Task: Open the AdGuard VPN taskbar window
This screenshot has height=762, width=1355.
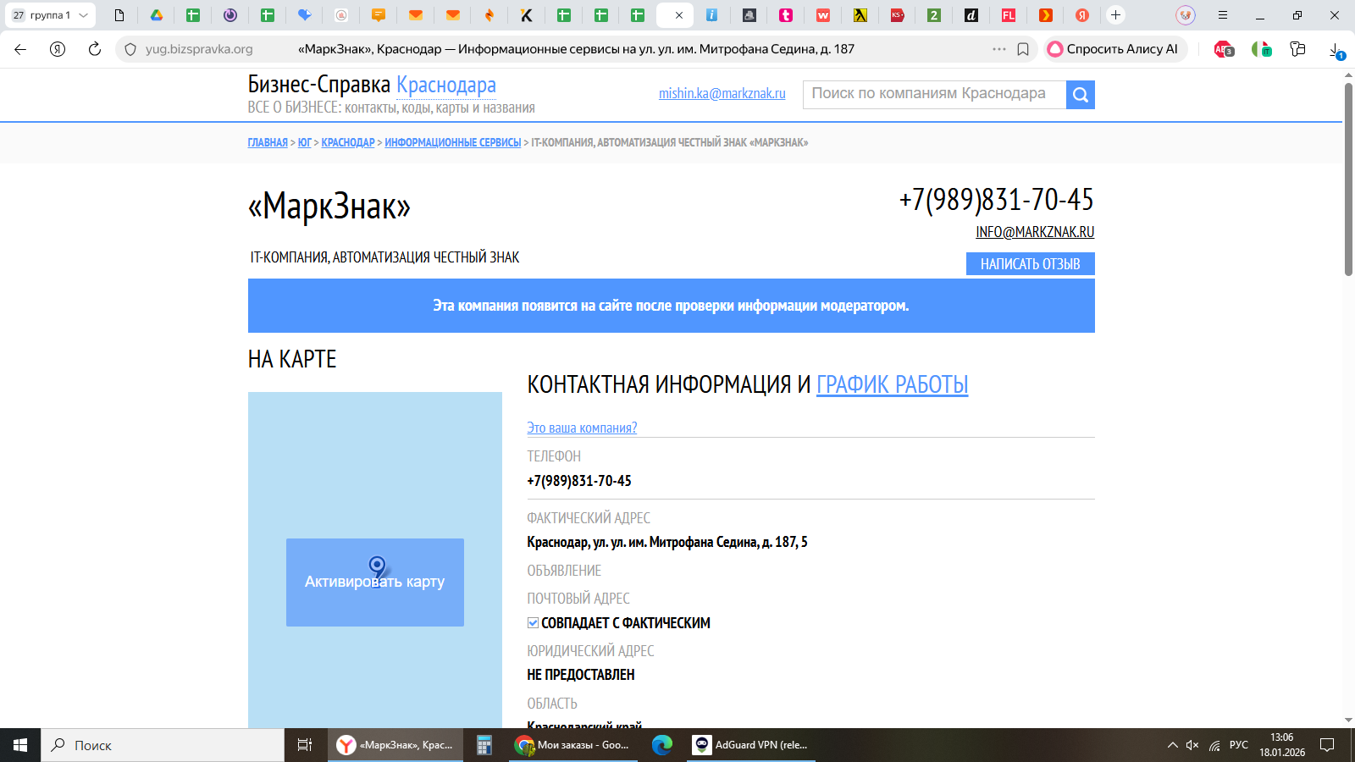Action: (751, 745)
